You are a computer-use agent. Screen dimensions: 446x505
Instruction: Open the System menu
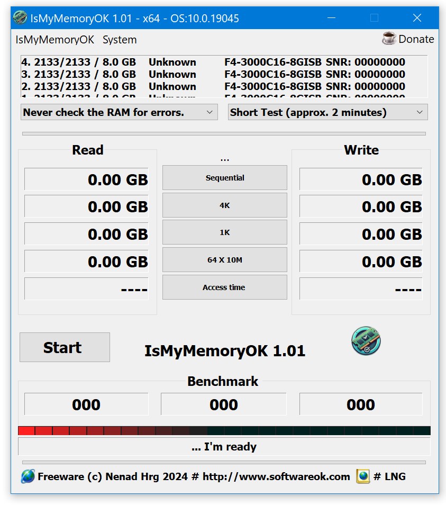120,39
